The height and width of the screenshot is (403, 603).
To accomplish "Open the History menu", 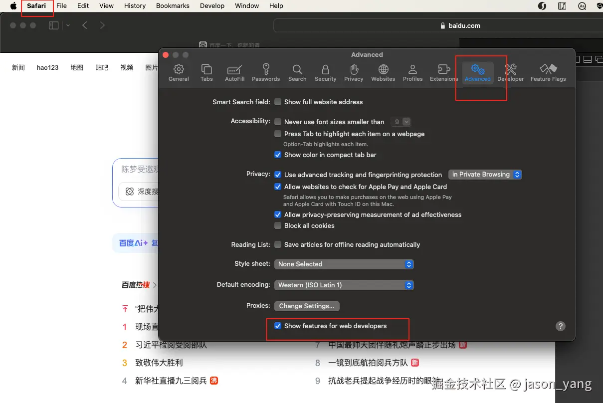I will click(x=135, y=6).
